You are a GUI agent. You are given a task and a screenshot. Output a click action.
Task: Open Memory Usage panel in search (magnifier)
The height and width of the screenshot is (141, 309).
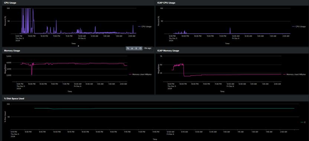pos(128,48)
